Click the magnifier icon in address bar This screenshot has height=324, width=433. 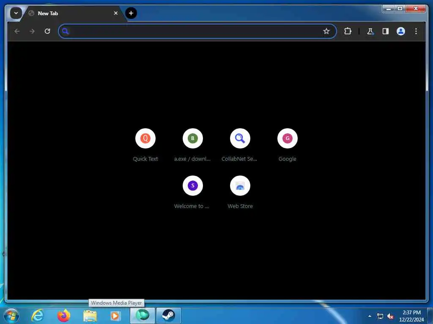click(x=66, y=31)
